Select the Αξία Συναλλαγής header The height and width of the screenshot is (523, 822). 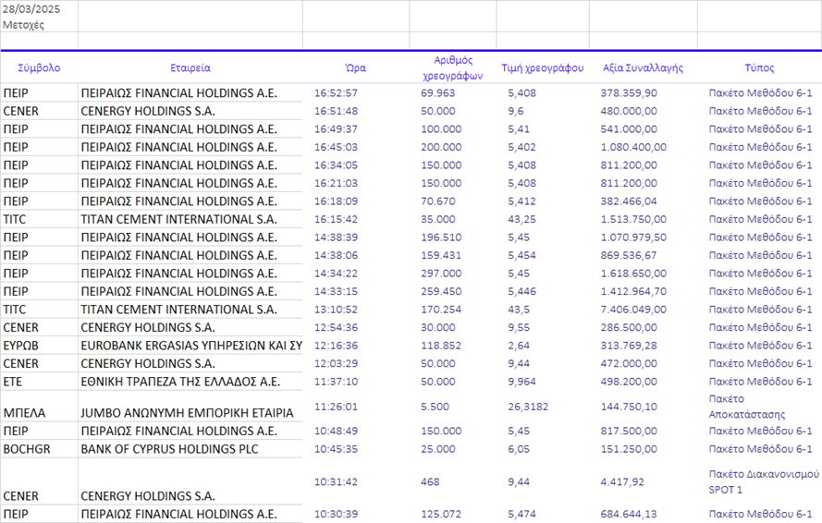point(644,67)
